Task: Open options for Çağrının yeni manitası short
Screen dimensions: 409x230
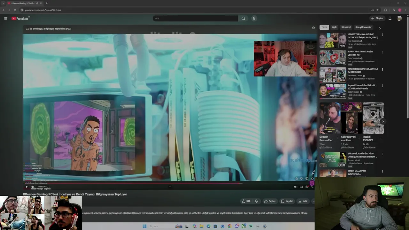Action: click(359, 138)
